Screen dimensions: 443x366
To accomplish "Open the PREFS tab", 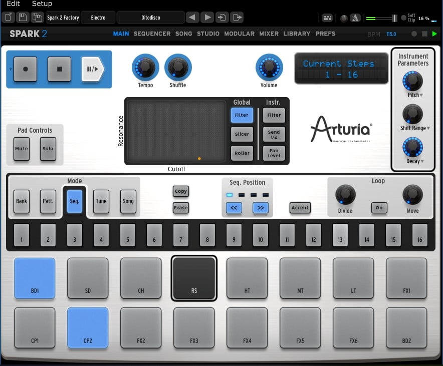I will click(x=325, y=34).
